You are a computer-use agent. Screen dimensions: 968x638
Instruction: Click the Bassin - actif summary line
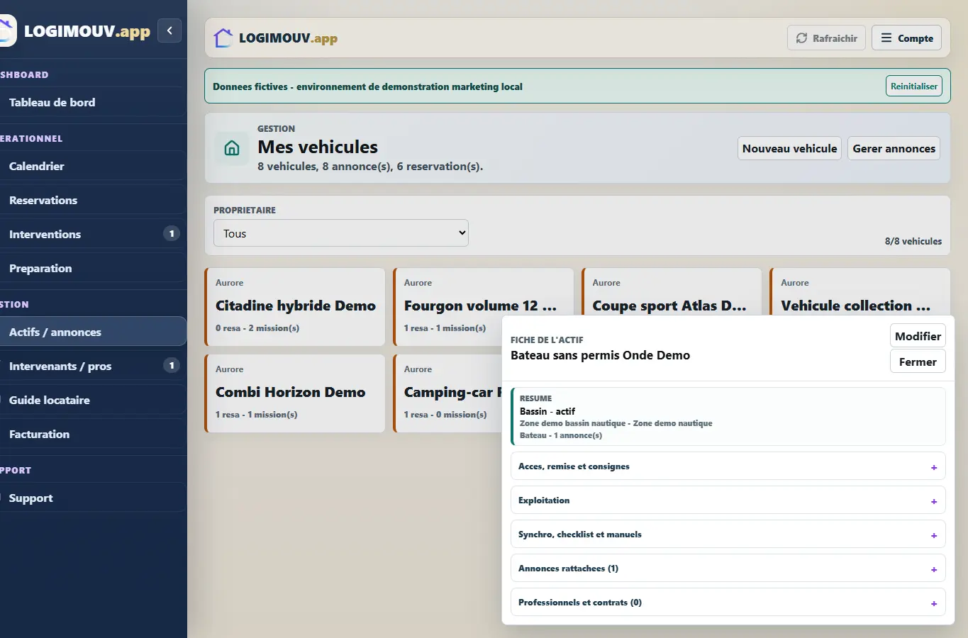coord(547,411)
